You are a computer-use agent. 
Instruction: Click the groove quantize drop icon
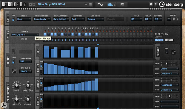point(14,71)
